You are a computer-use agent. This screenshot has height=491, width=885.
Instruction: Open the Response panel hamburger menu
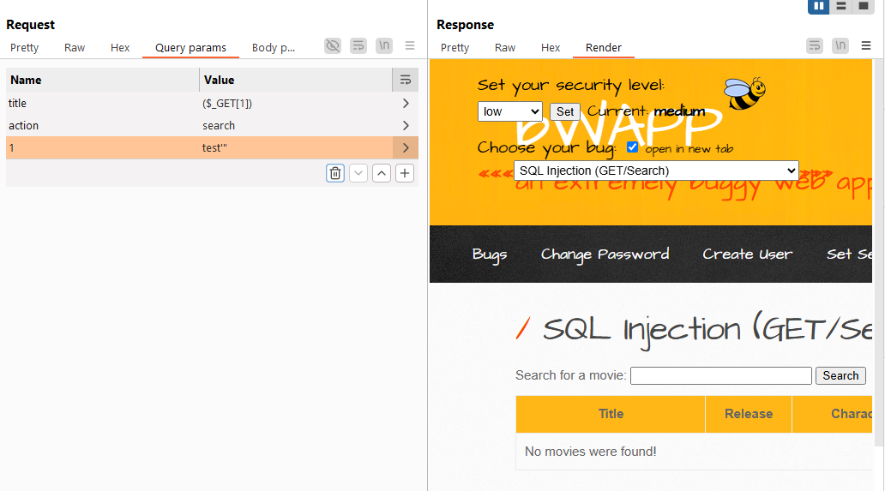[866, 46]
